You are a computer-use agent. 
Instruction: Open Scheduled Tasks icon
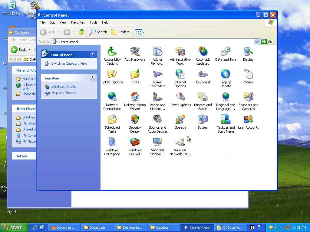click(112, 124)
